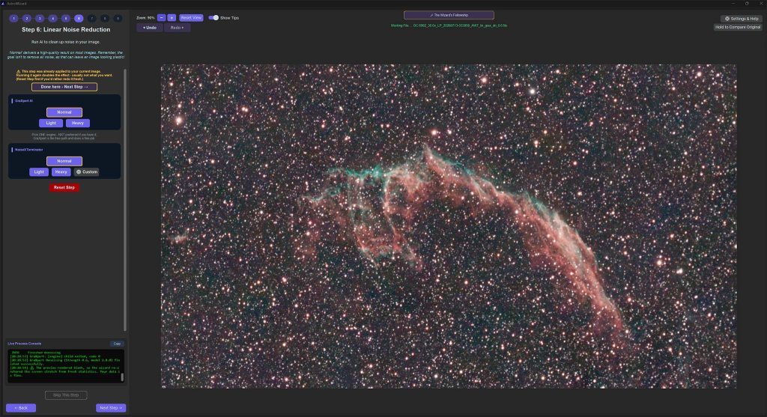Screen dimensions: 767x417
Task: Click the Veil Nebula image preview
Action: point(449,226)
